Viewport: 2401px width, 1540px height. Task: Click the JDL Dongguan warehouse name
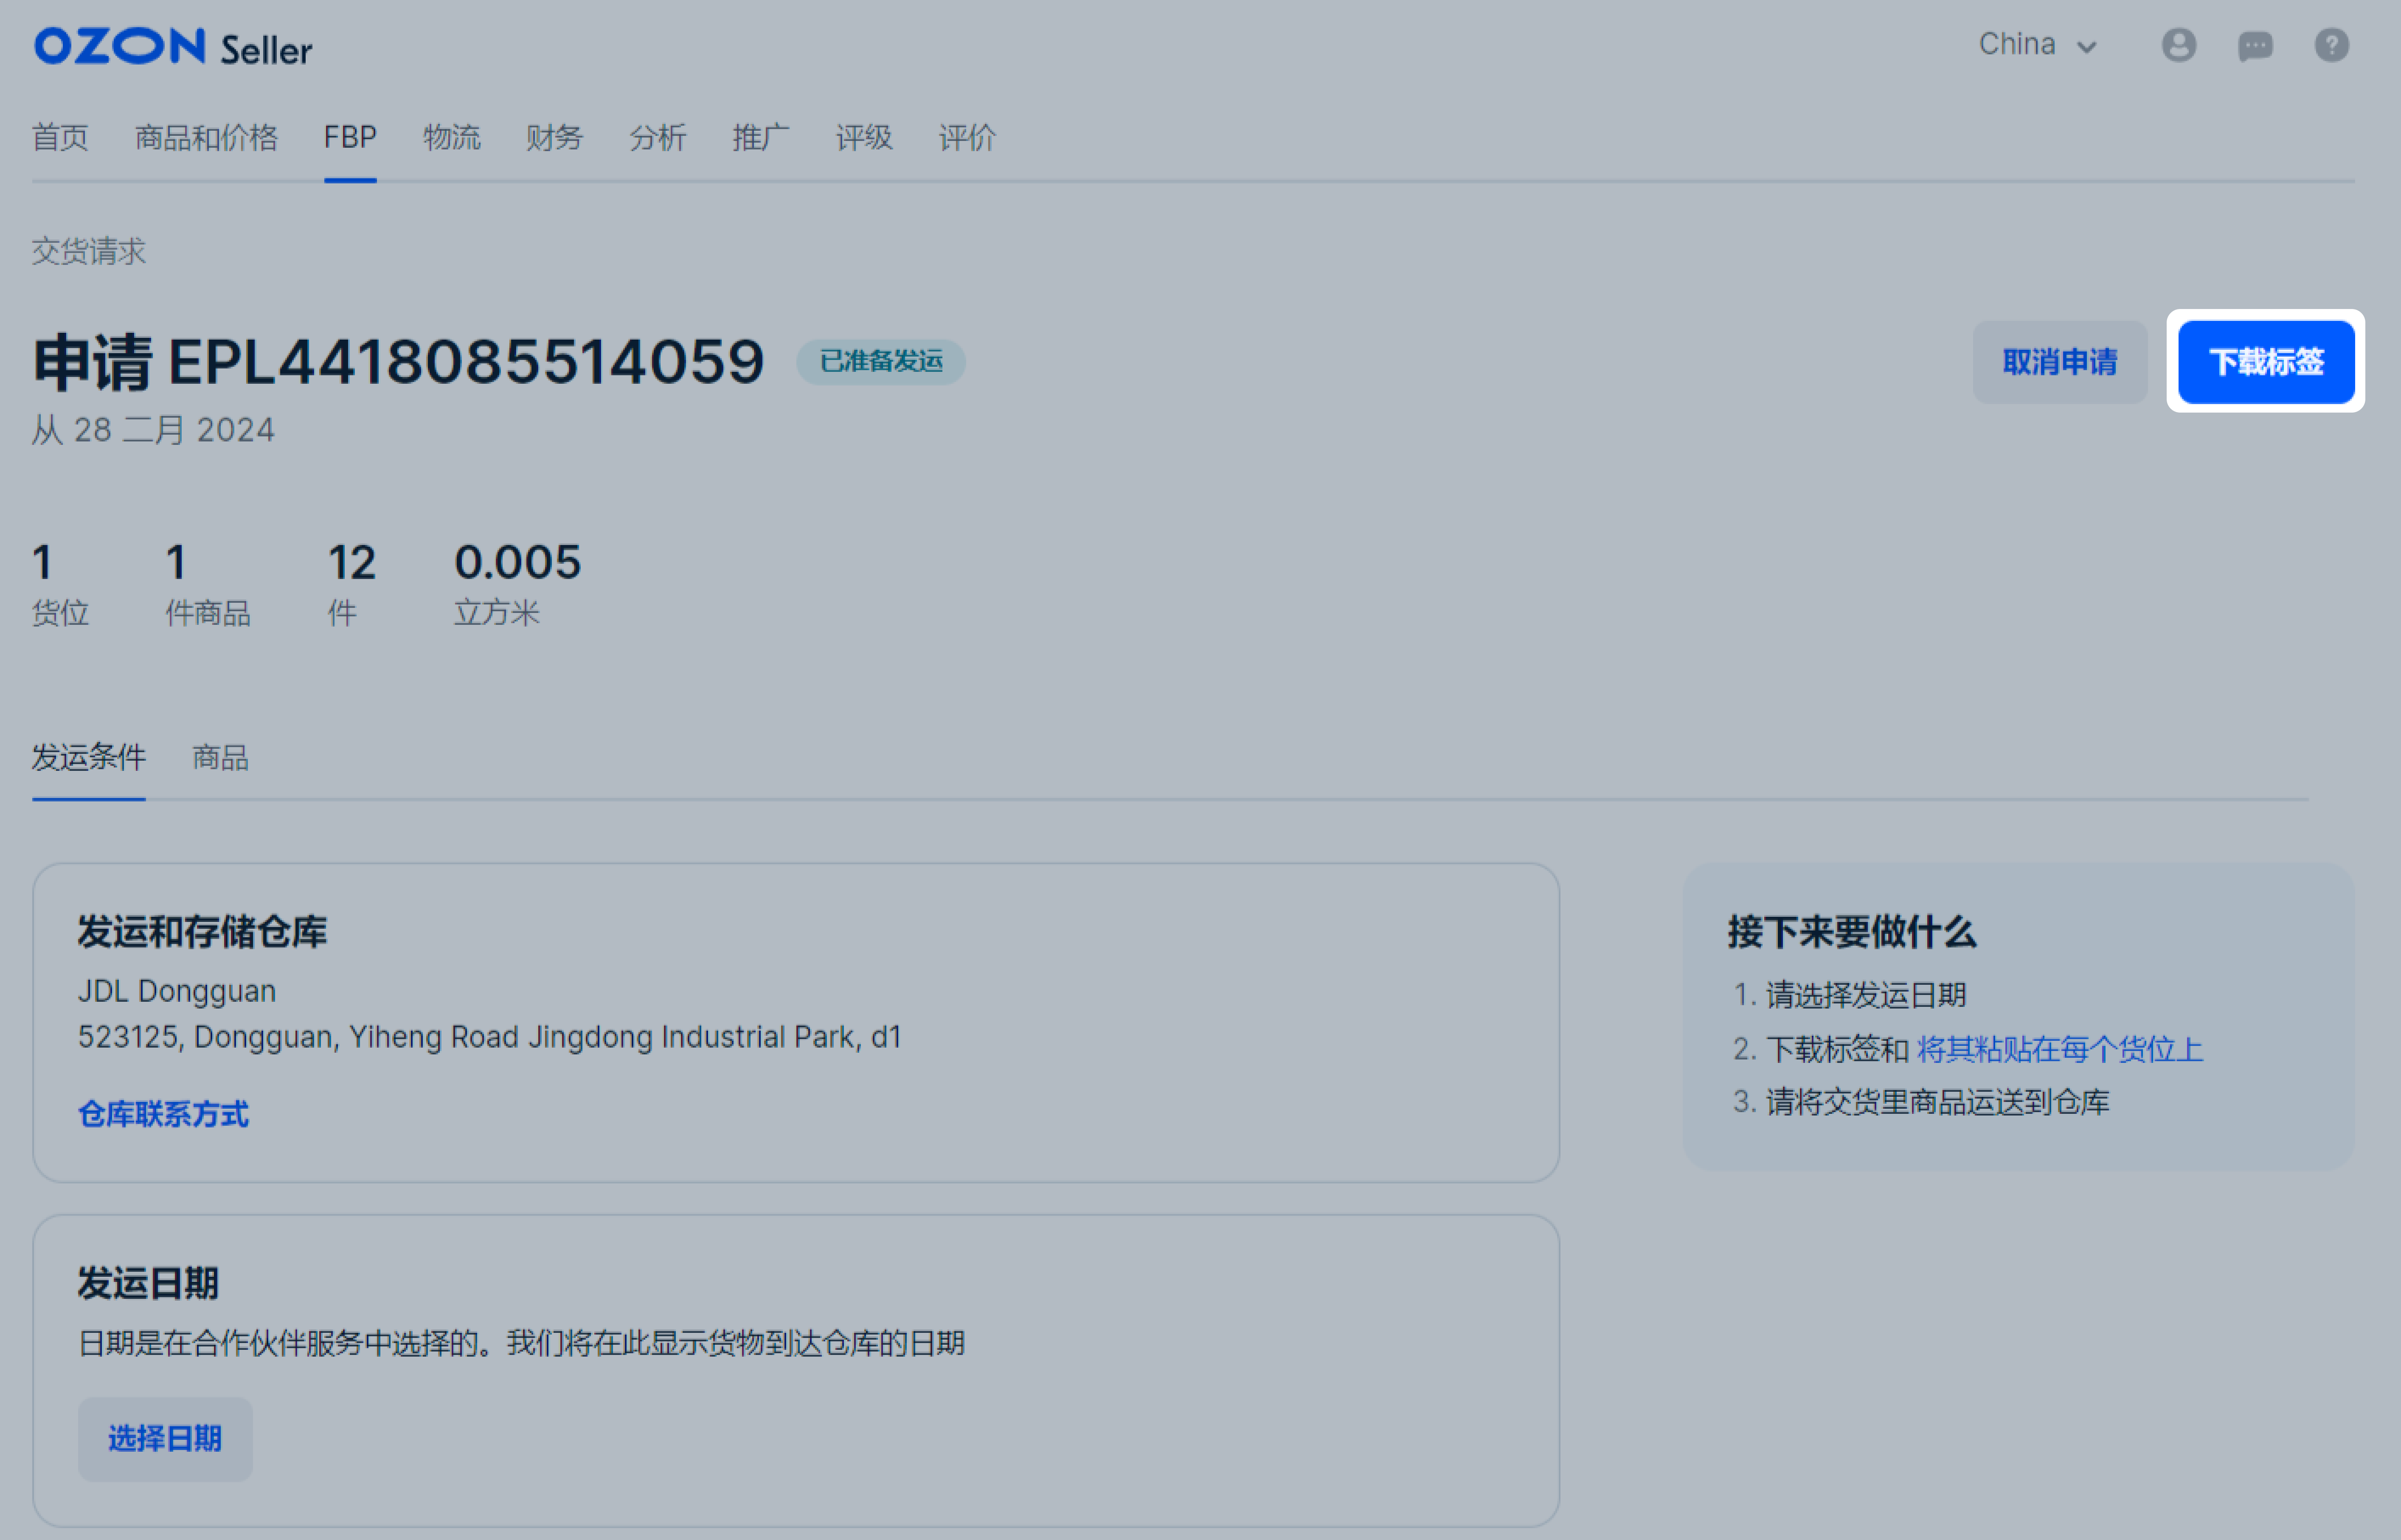coord(177,991)
